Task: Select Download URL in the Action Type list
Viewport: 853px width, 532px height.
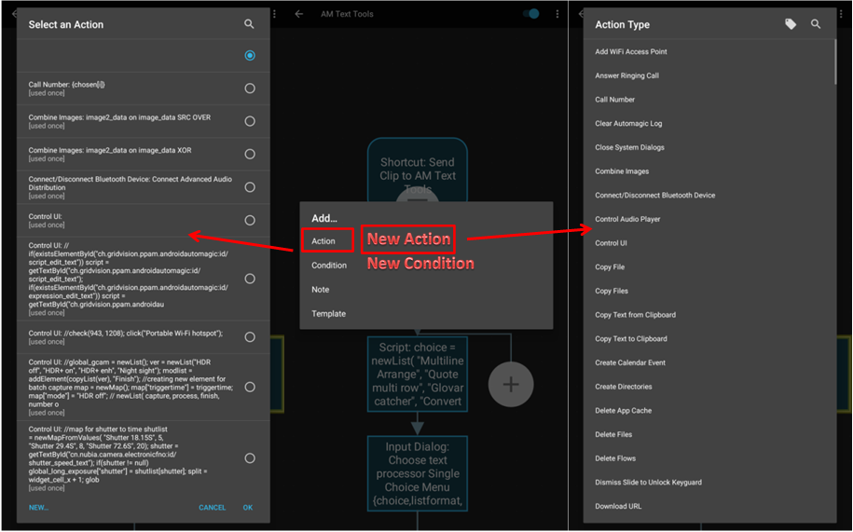Action: pos(618,506)
